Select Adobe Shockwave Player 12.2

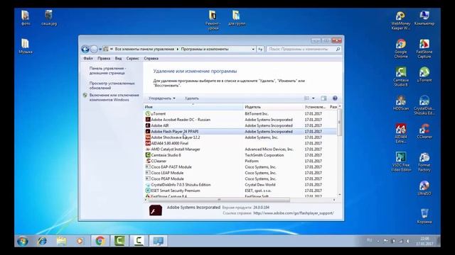pos(240,137)
